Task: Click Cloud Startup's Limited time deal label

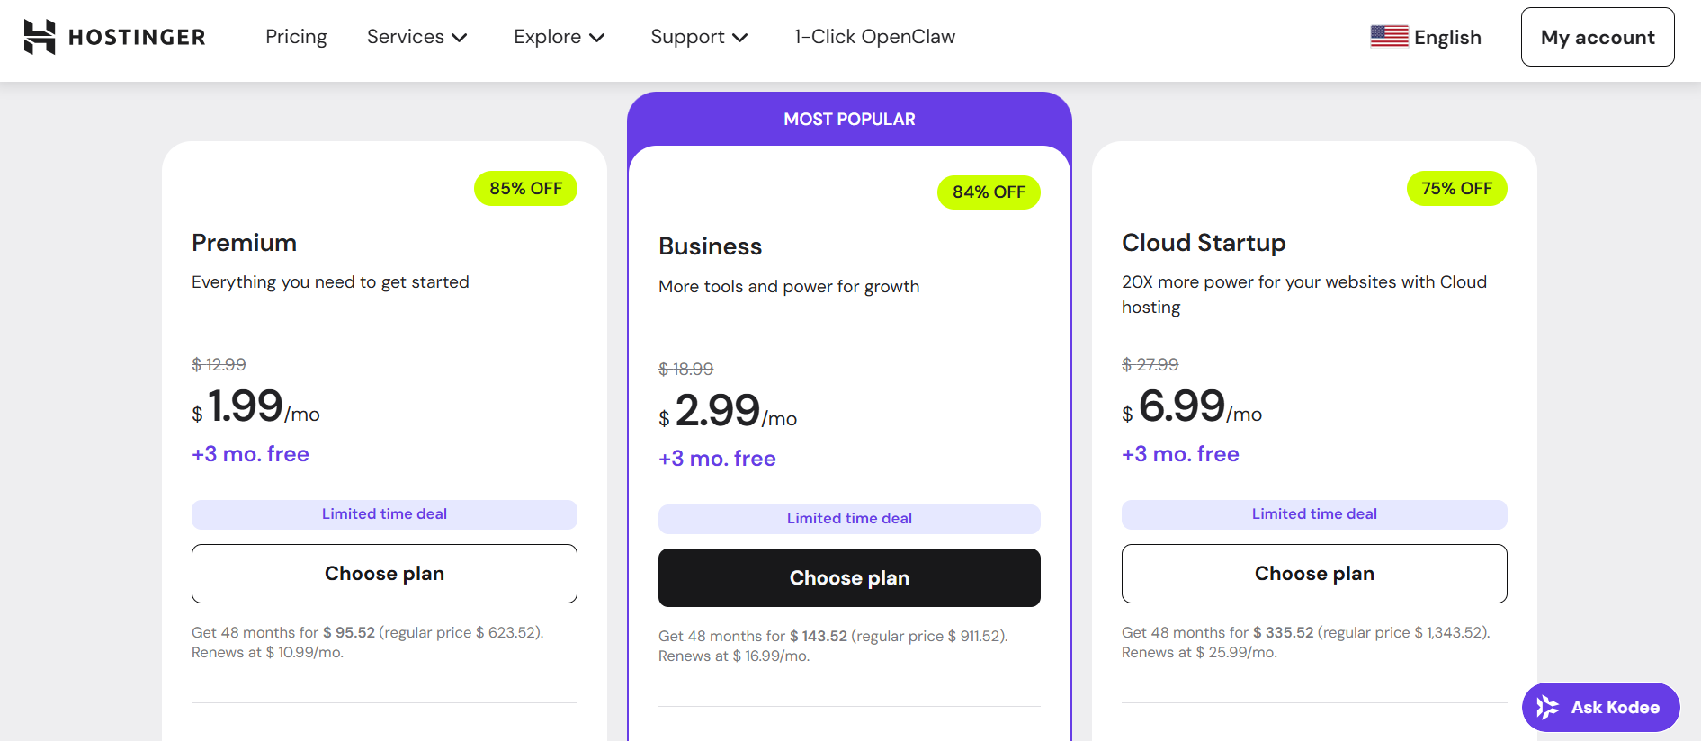Action: click(x=1314, y=514)
